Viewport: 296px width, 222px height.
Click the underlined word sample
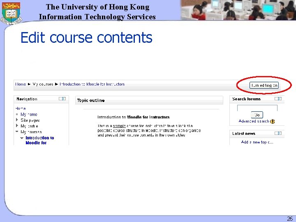coord(119,126)
